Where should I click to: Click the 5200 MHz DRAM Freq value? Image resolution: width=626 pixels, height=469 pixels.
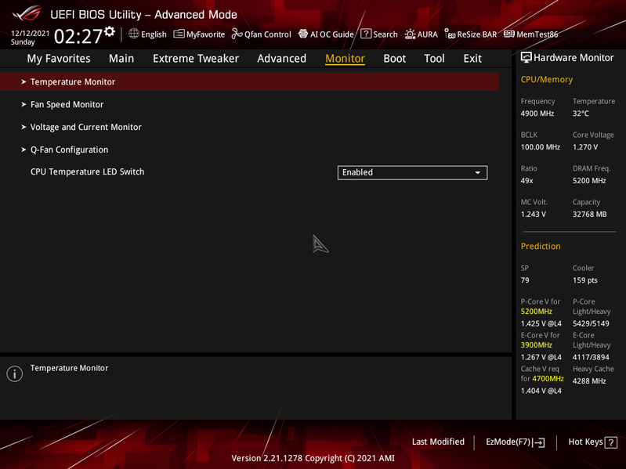click(589, 181)
